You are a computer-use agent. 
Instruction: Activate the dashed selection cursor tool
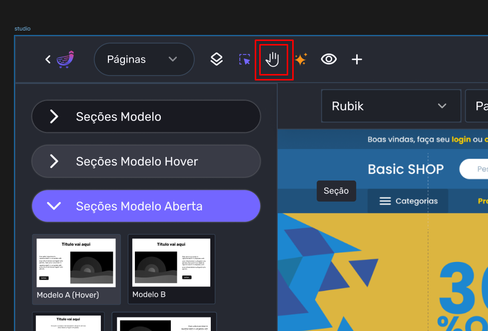pos(244,59)
